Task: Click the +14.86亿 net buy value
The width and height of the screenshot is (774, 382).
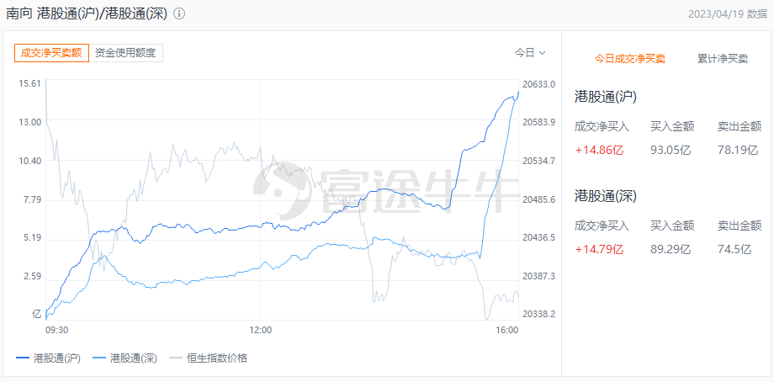Action: click(x=599, y=150)
